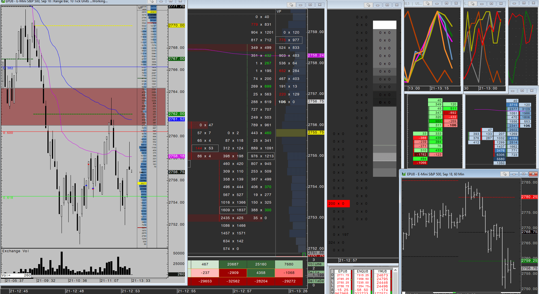Image resolution: width=539 pixels, height=294 pixels.
Task: Maximize the footprint VP window
Action: click(x=310, y=5)
